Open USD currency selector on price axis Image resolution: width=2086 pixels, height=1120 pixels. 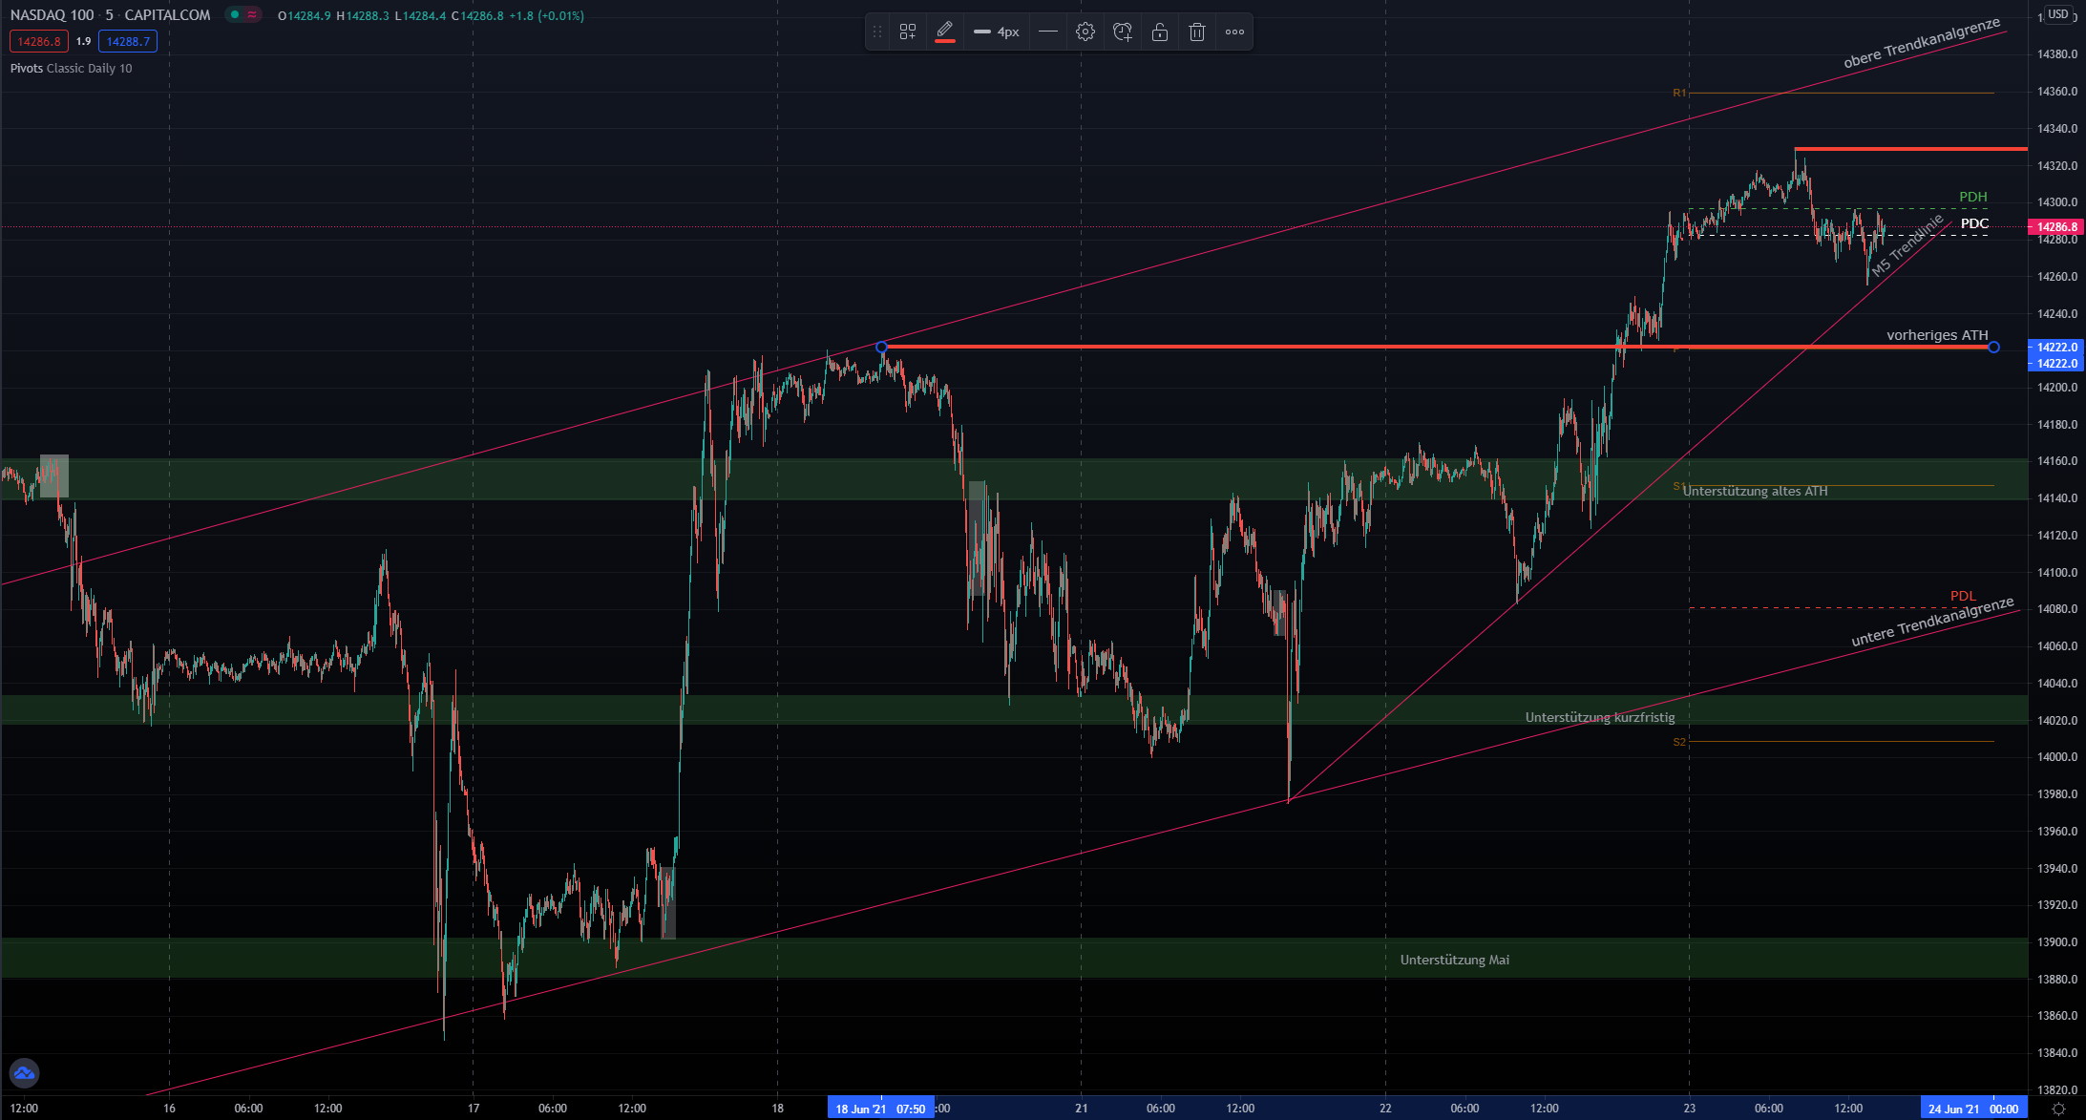(2058, 14)
